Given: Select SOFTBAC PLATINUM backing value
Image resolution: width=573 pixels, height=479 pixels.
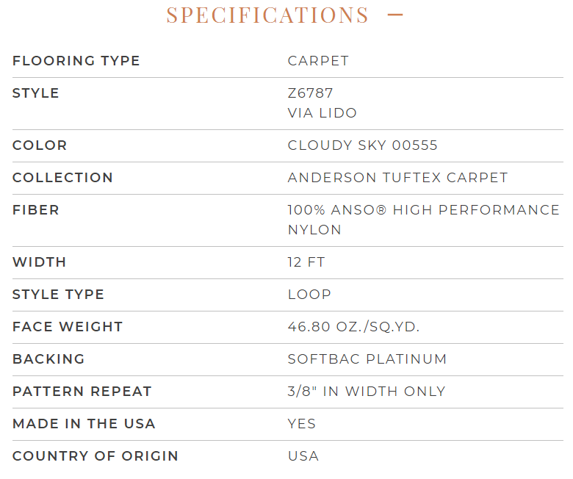Looking at the screenshot, I should [367, 359].
